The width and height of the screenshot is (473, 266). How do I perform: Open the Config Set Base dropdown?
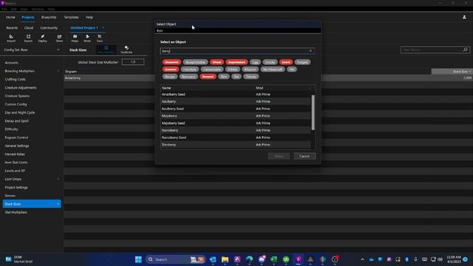[31, 50]
